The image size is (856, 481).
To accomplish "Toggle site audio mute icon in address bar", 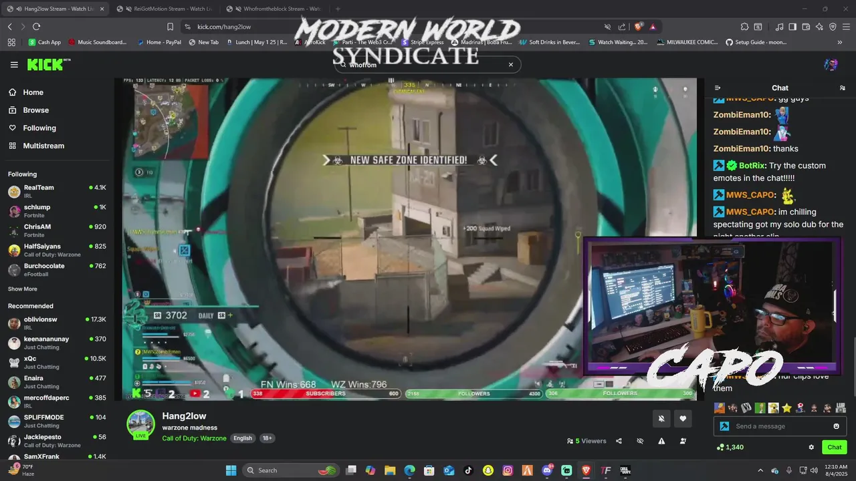I will (x=607, y=27).
